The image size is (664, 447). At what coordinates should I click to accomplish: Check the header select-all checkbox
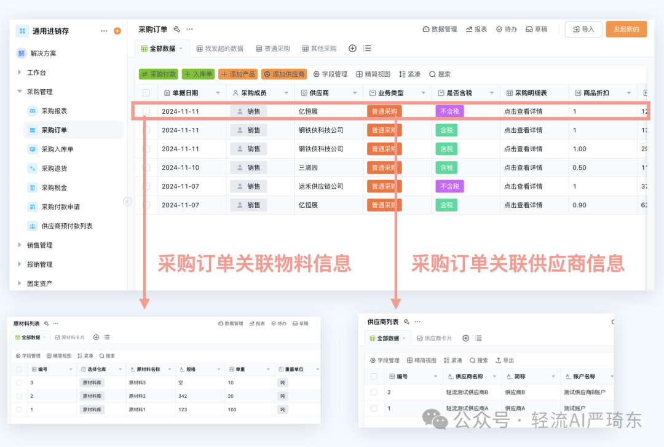click(x=146, y=92)
